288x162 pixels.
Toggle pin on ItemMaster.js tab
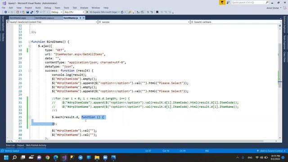point(80,18)
